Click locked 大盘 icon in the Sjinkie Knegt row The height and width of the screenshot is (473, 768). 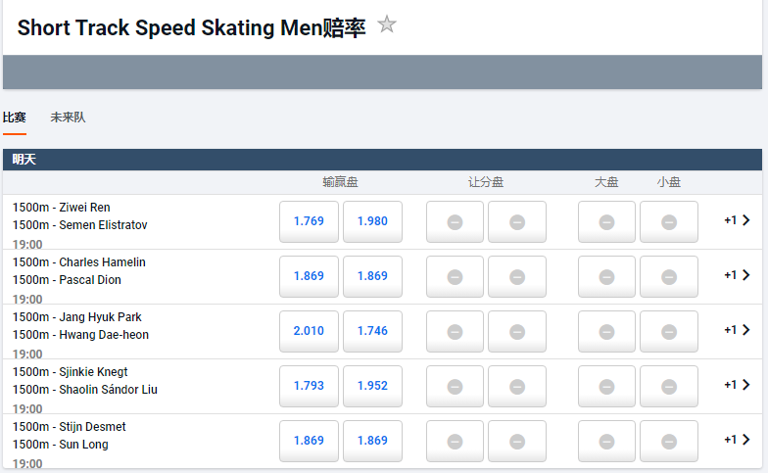tap(606, 387)
